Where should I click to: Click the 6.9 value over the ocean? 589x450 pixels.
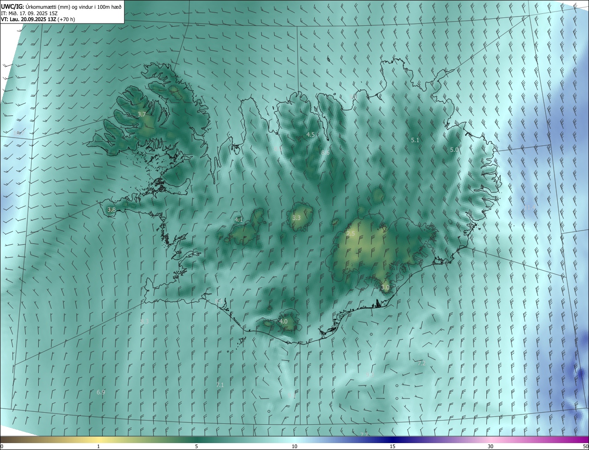click(x=101, y=392)
